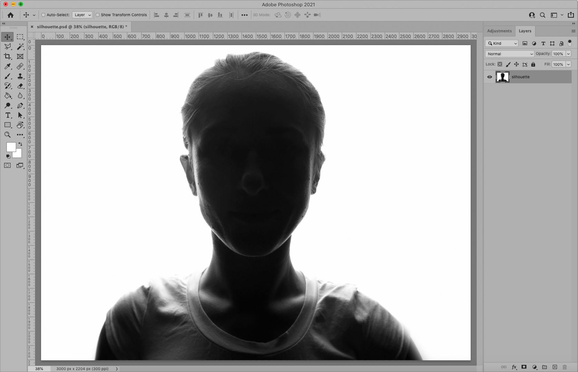Expand the Kind filter dropdown

(502, 43)
